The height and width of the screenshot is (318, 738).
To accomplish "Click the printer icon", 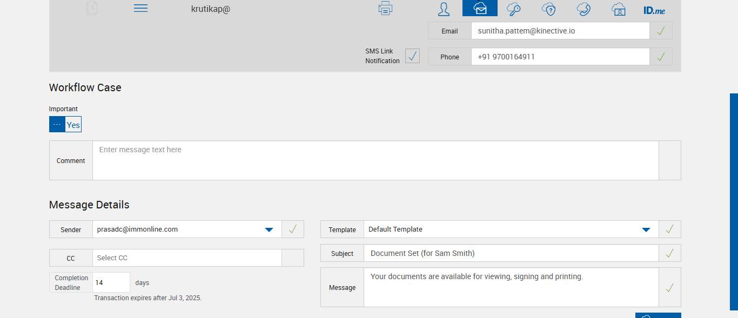I will point(385,8).
